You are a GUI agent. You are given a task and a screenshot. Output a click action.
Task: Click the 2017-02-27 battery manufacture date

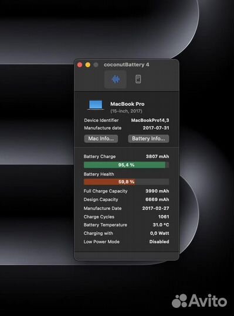pos(155,208)
